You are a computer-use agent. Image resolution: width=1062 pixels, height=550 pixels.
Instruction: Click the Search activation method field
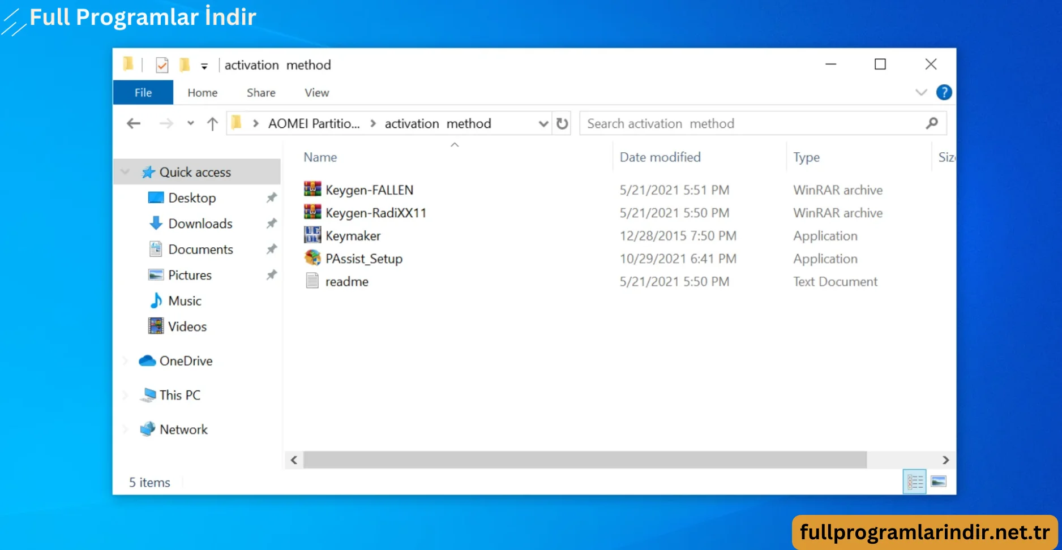763,123
